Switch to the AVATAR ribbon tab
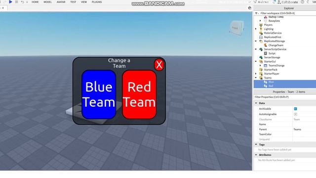Image resolution: width=316 pixels, height=178 pixels. tap(61, 2)
